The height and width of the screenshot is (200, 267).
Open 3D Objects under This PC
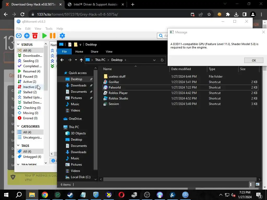tap(78, 133)
